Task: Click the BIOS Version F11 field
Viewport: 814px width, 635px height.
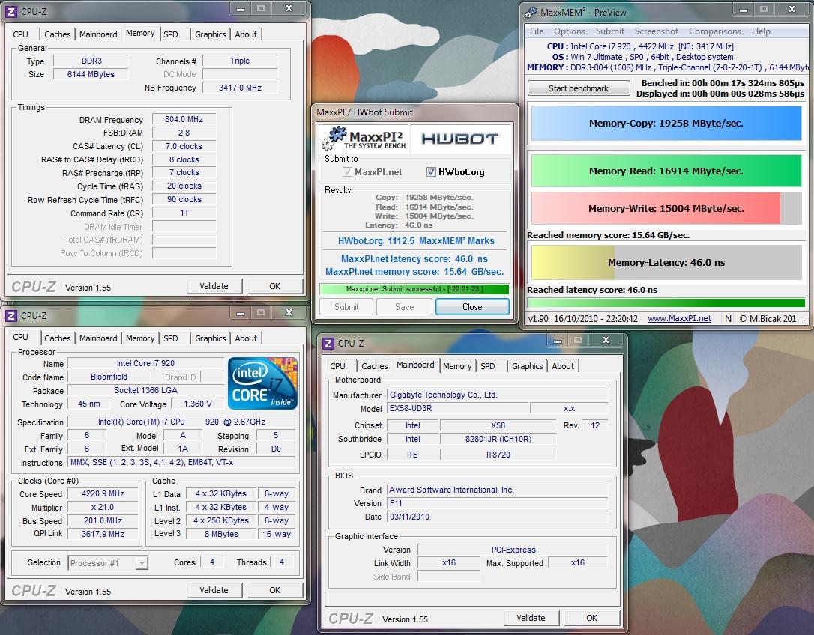Action: point(498,503)
